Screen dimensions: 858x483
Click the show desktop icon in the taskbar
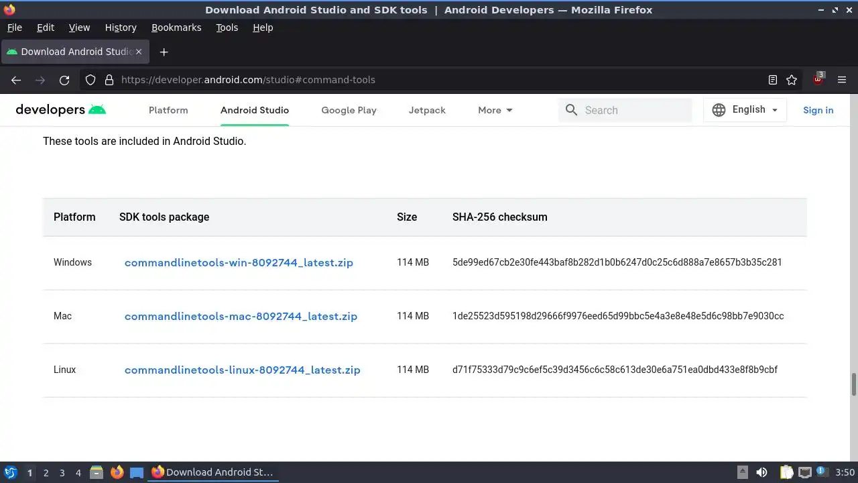coord(137,472)
